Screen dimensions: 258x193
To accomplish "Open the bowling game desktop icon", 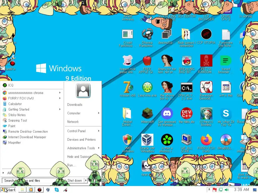I will click(206, 113).
